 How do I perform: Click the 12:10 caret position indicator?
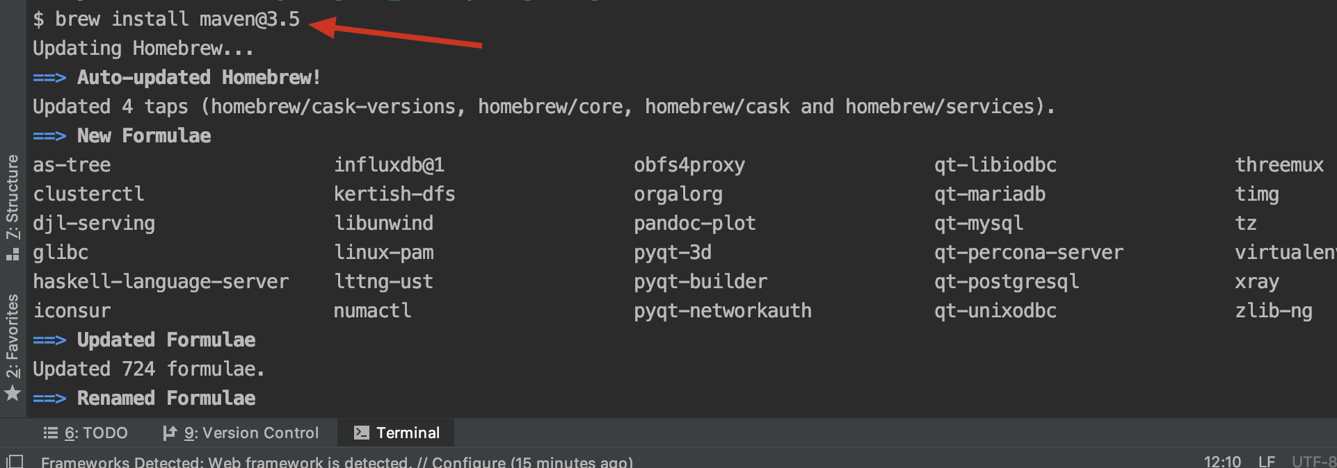point(1222,460)
